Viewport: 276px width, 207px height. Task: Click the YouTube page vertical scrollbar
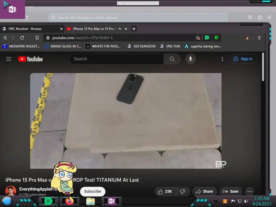tap(263, 67)
